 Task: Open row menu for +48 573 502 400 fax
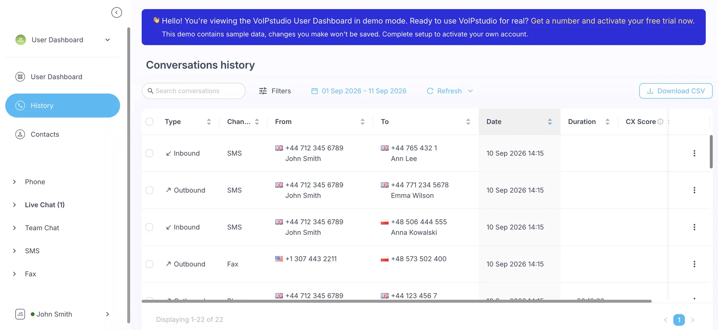click(x=694, y=264)
